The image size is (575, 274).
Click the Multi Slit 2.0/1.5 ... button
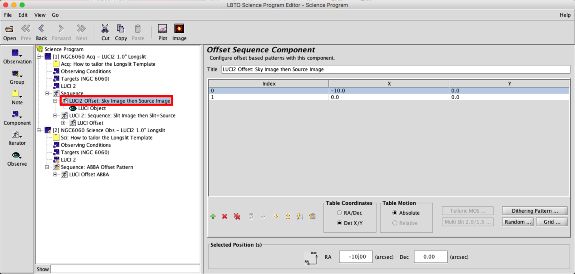[x=467, y=222]
